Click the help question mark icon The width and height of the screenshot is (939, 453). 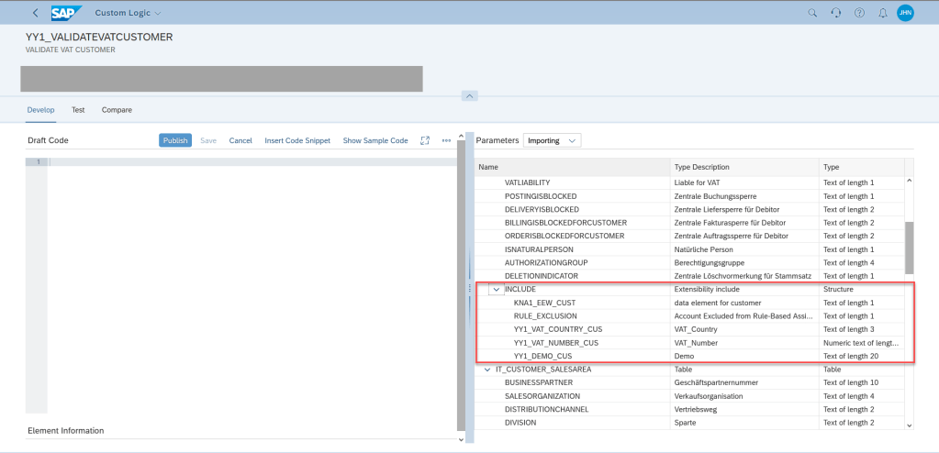point(859,13)
